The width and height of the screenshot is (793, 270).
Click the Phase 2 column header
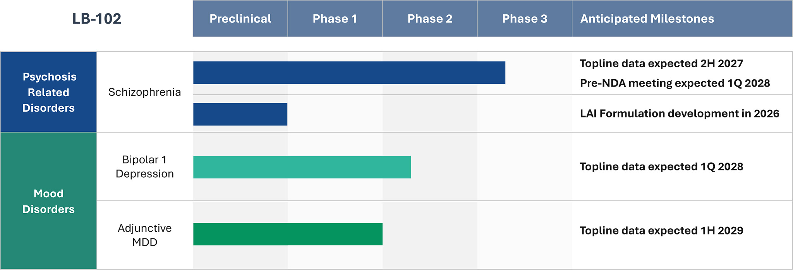tap(430, 19)
